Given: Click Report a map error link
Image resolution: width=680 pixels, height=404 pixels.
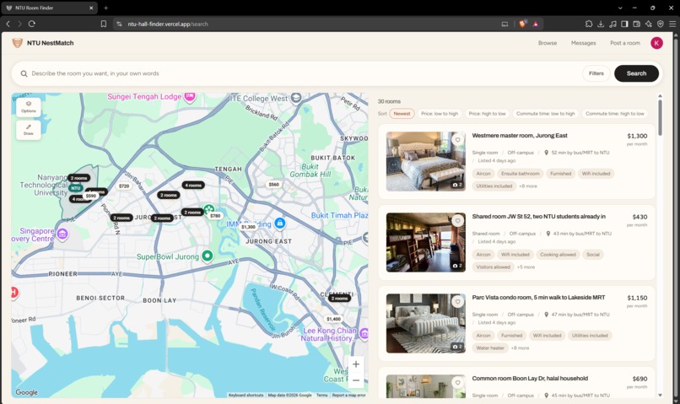Looking at the screenshot, I should pyautogui.click(x=348, y=395).
